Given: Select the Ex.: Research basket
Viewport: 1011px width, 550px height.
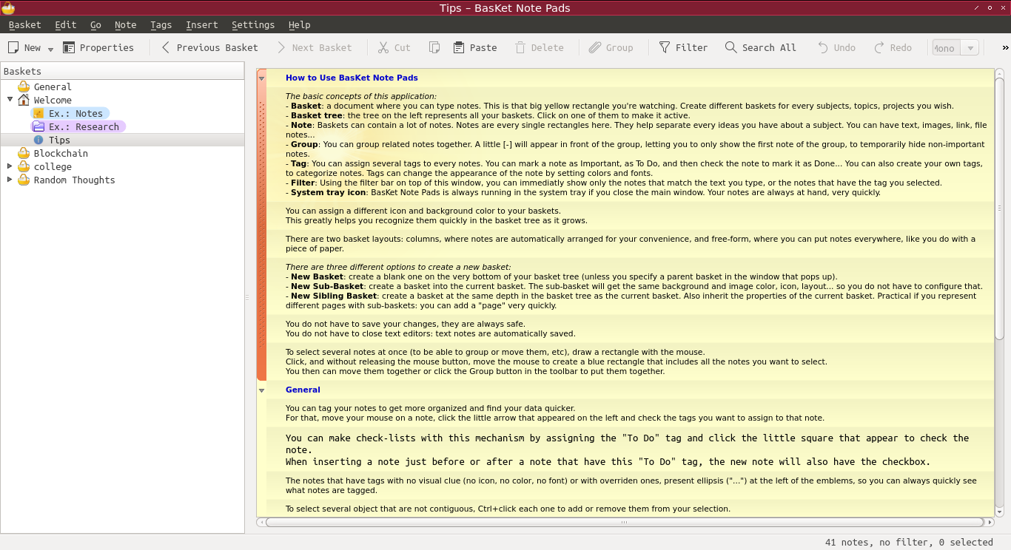Looking at the screenshot, I should [x=78, y=126].
